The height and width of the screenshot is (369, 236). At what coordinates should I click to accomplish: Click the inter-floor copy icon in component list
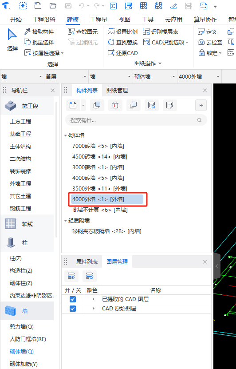click(133, 105)
